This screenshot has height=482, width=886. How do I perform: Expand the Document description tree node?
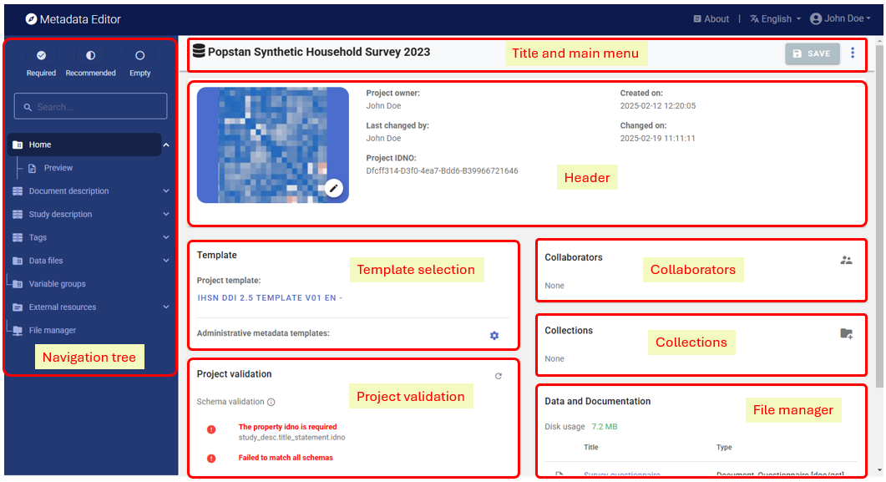pos(166,191)
